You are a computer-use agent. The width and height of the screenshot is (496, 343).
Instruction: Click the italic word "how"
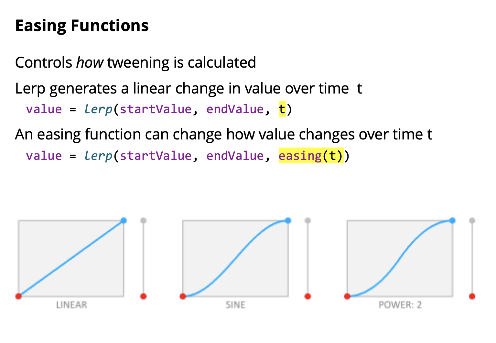(x=90, y=62)
